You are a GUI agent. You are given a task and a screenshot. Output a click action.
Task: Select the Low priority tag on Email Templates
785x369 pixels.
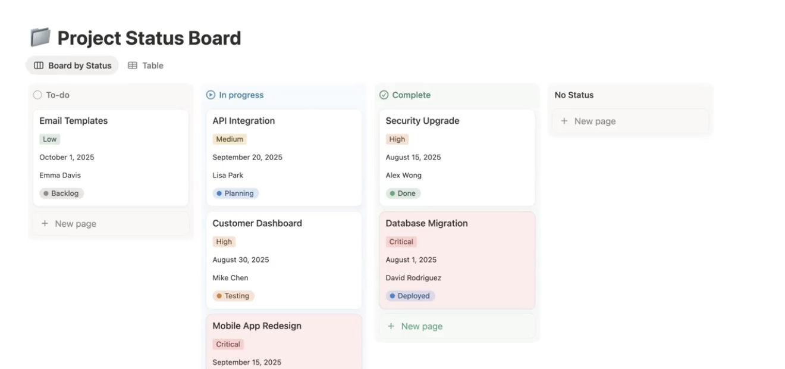[50, 139]
